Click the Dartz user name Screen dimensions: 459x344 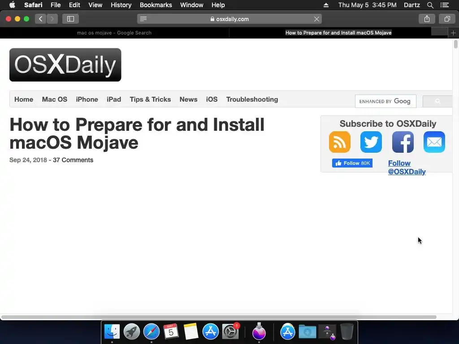pyautogui.click(x=411, y=5)
